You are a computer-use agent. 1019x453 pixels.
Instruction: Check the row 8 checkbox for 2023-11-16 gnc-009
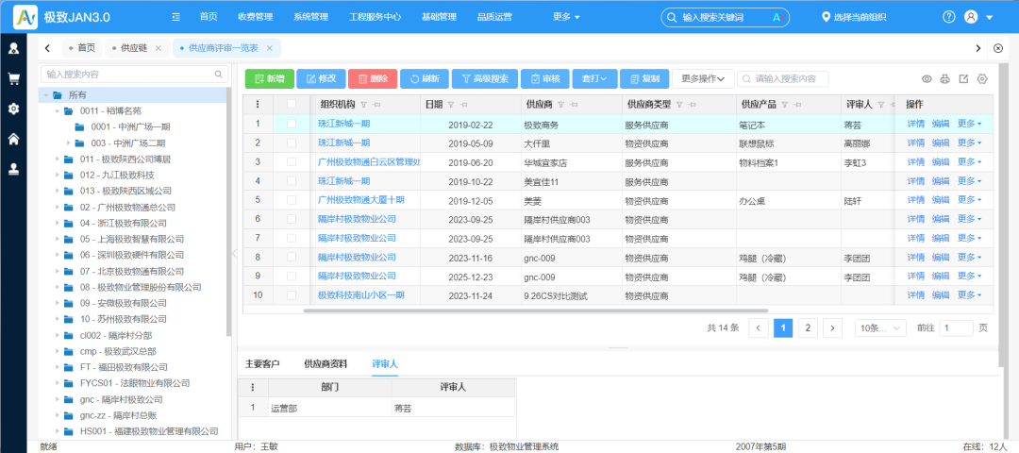click(292, 258)
